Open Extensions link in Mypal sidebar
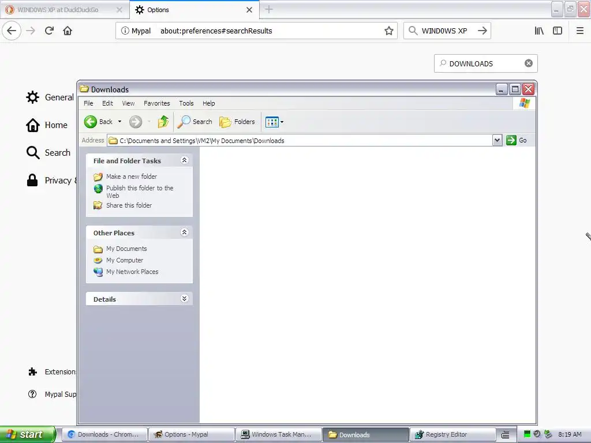This screenshot has height=443, width=591. coord(52,372)
